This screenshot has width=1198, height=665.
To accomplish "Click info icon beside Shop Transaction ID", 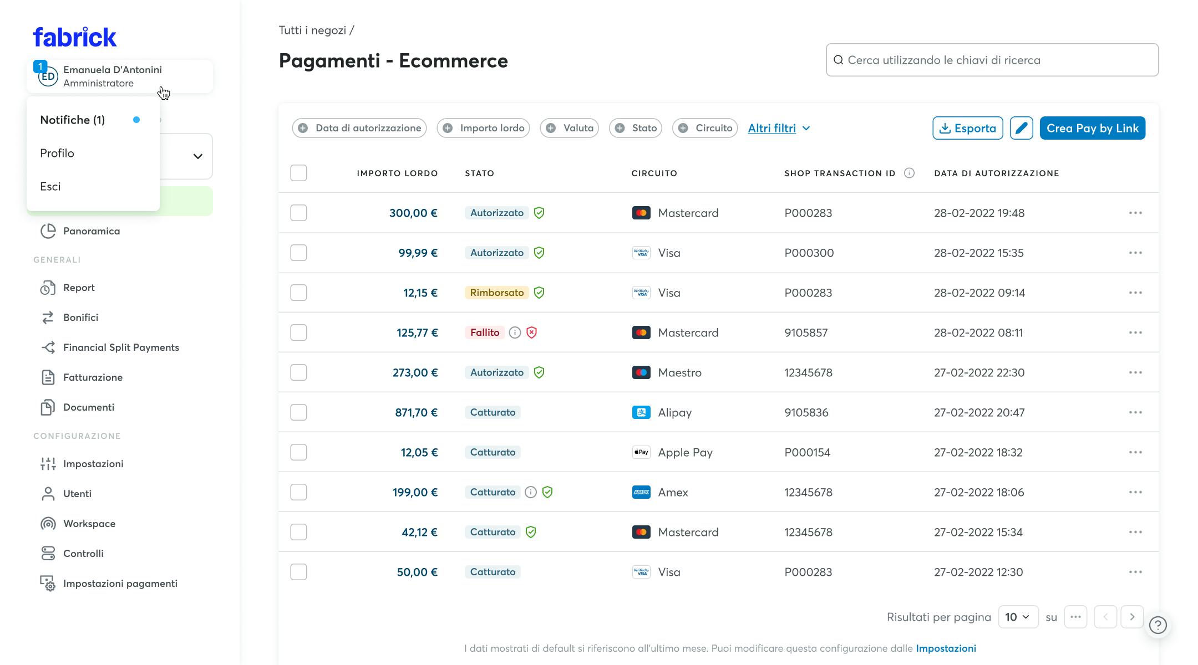I will (909, 173).
